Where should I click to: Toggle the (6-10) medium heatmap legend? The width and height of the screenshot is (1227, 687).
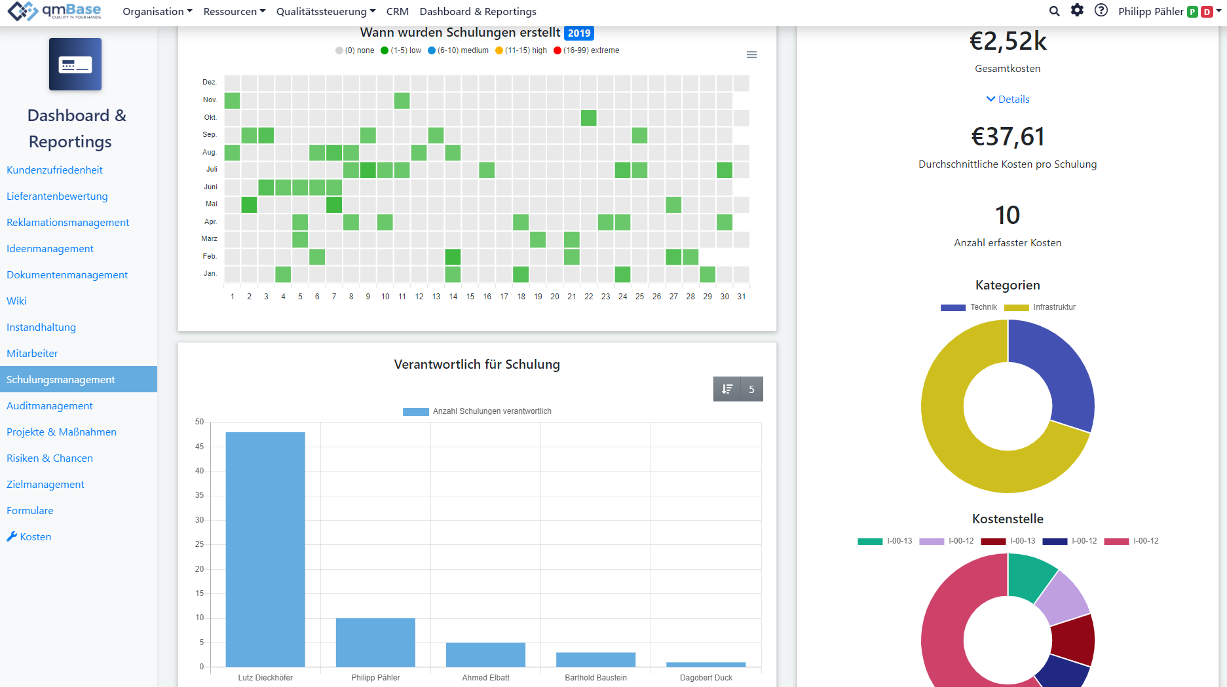point(458,50)
